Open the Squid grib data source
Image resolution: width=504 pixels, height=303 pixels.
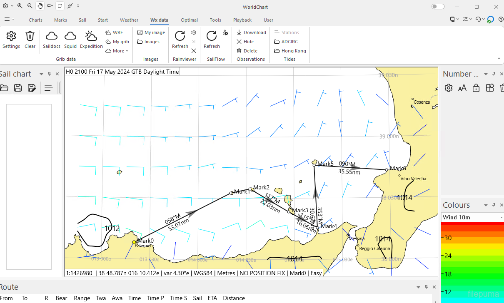70,36
